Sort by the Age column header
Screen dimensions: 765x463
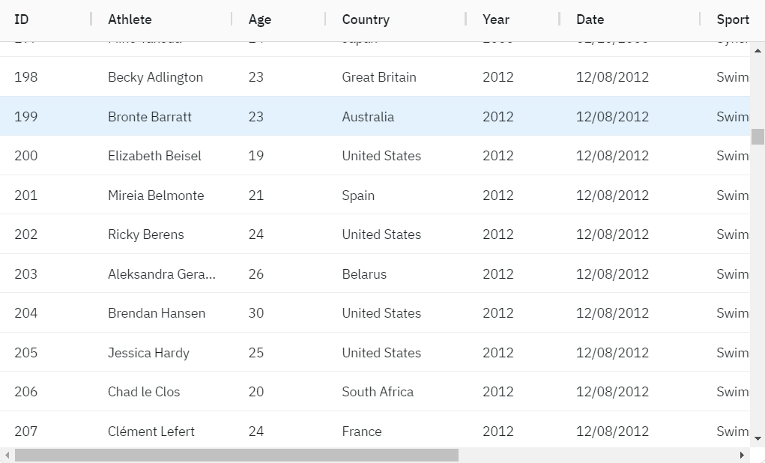(x=260, y=19)
